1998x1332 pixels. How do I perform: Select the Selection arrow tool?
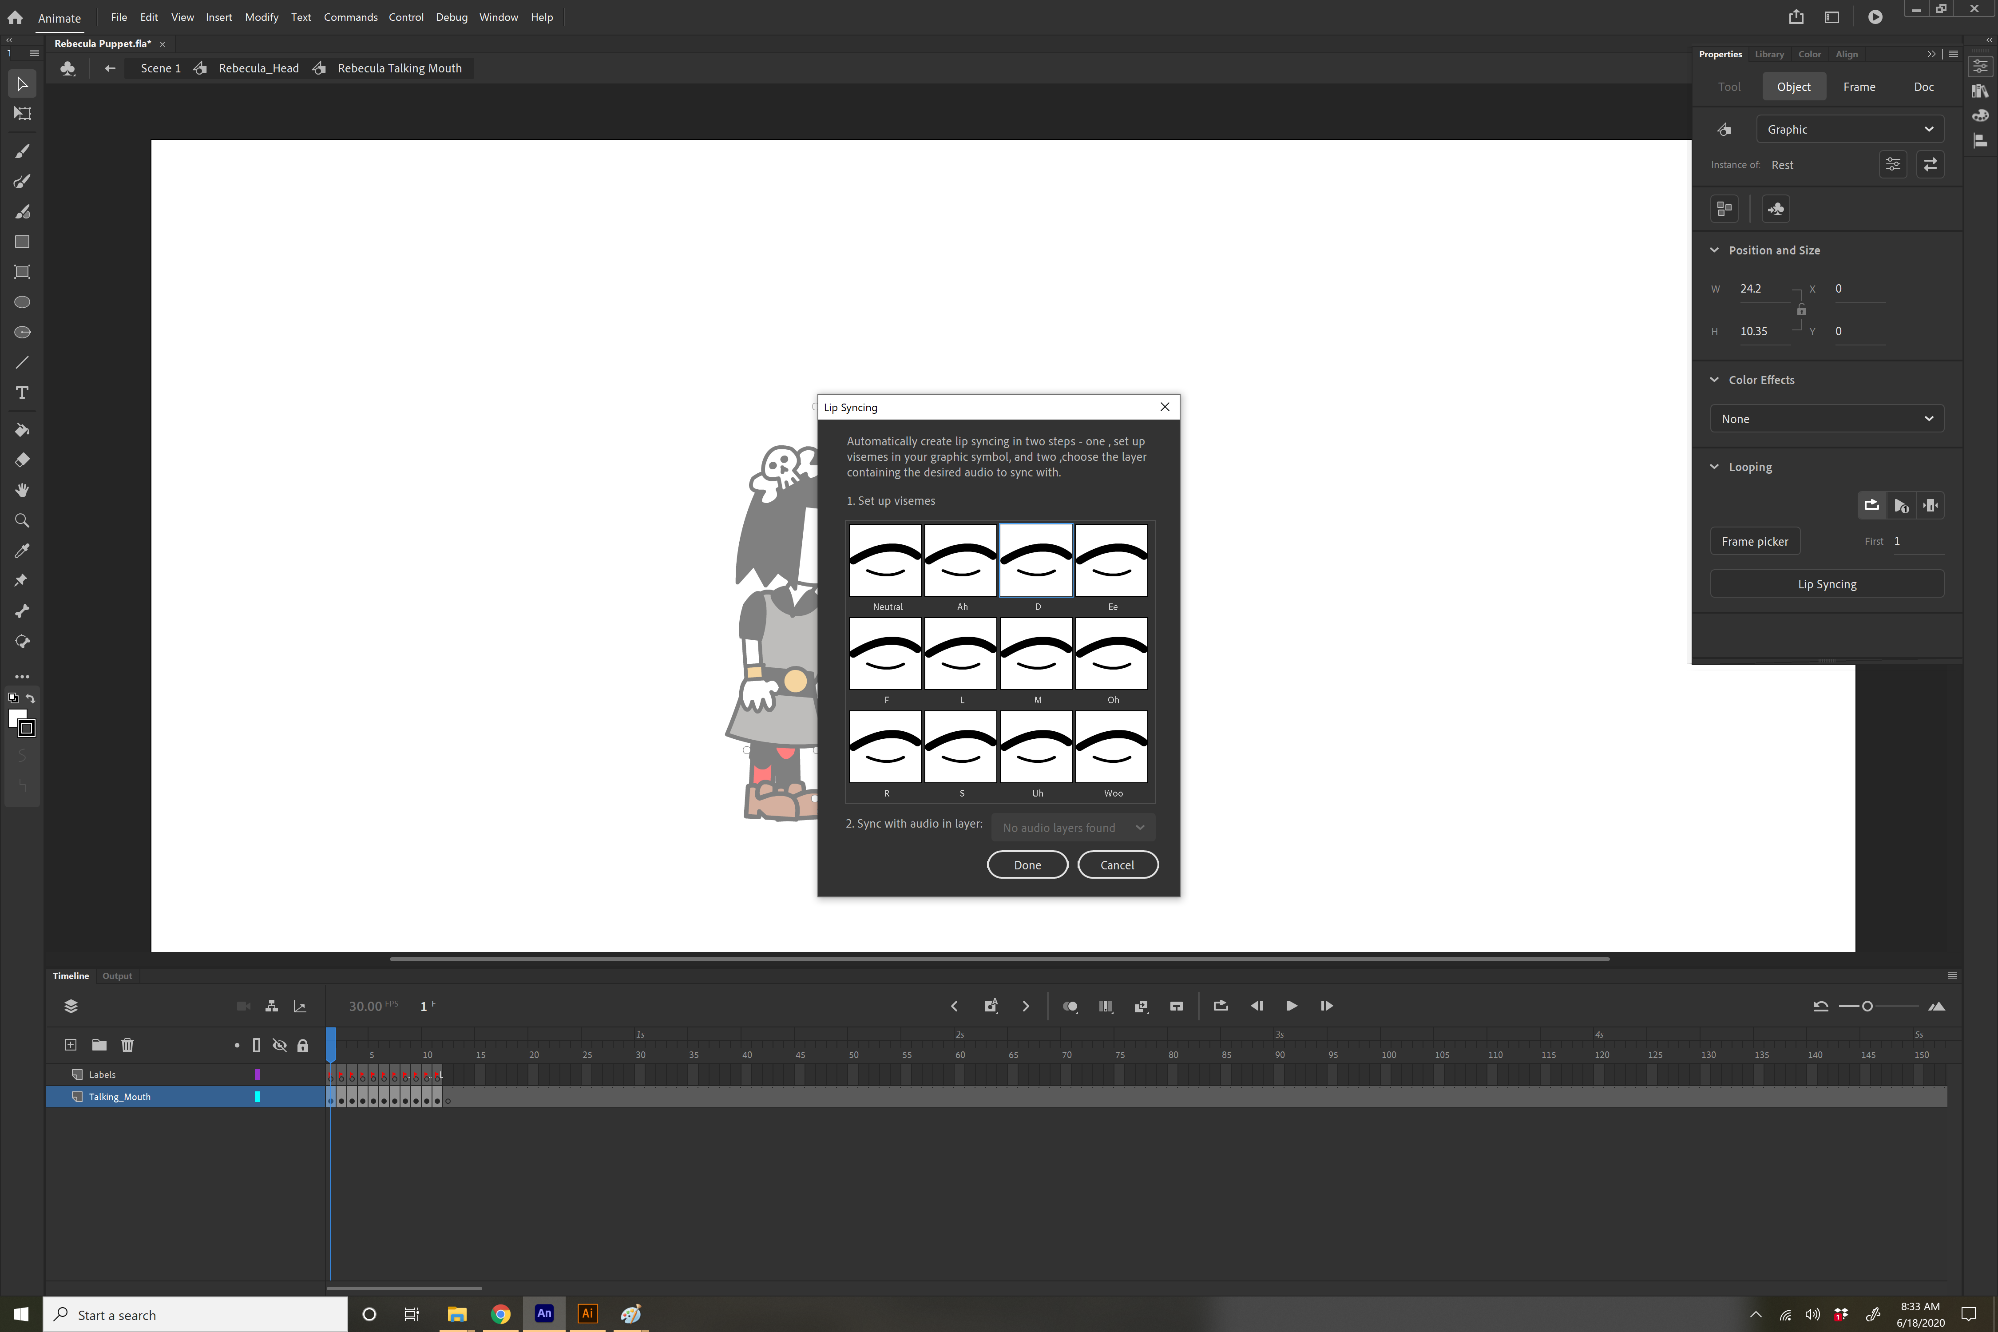(22, 83)
